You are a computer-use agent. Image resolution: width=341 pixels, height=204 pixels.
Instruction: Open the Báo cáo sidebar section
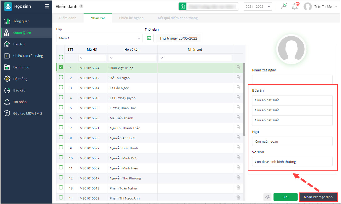[19, 90]
